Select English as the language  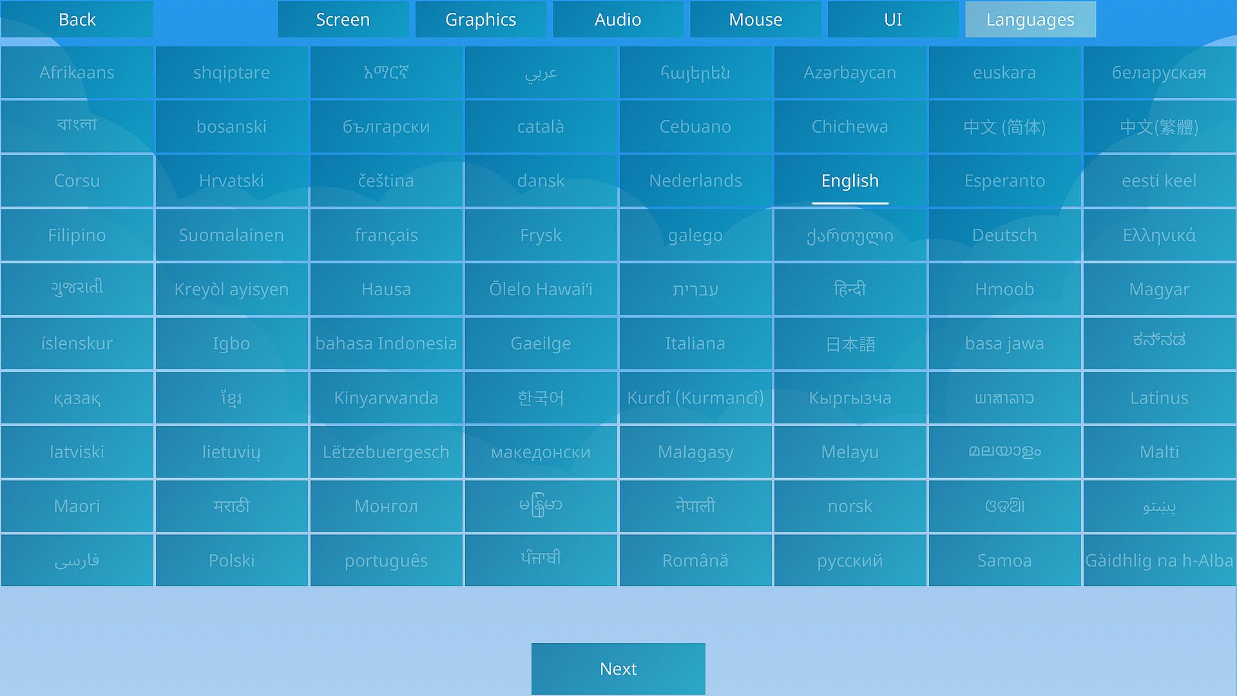[850, 181]
